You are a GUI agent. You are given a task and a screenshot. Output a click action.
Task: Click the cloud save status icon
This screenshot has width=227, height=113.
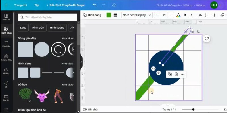[114, 5]
